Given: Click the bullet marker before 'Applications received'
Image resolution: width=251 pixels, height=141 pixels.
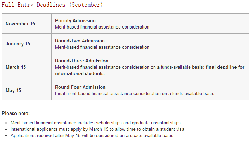Looking at the screenshot, I should (7, 136).
